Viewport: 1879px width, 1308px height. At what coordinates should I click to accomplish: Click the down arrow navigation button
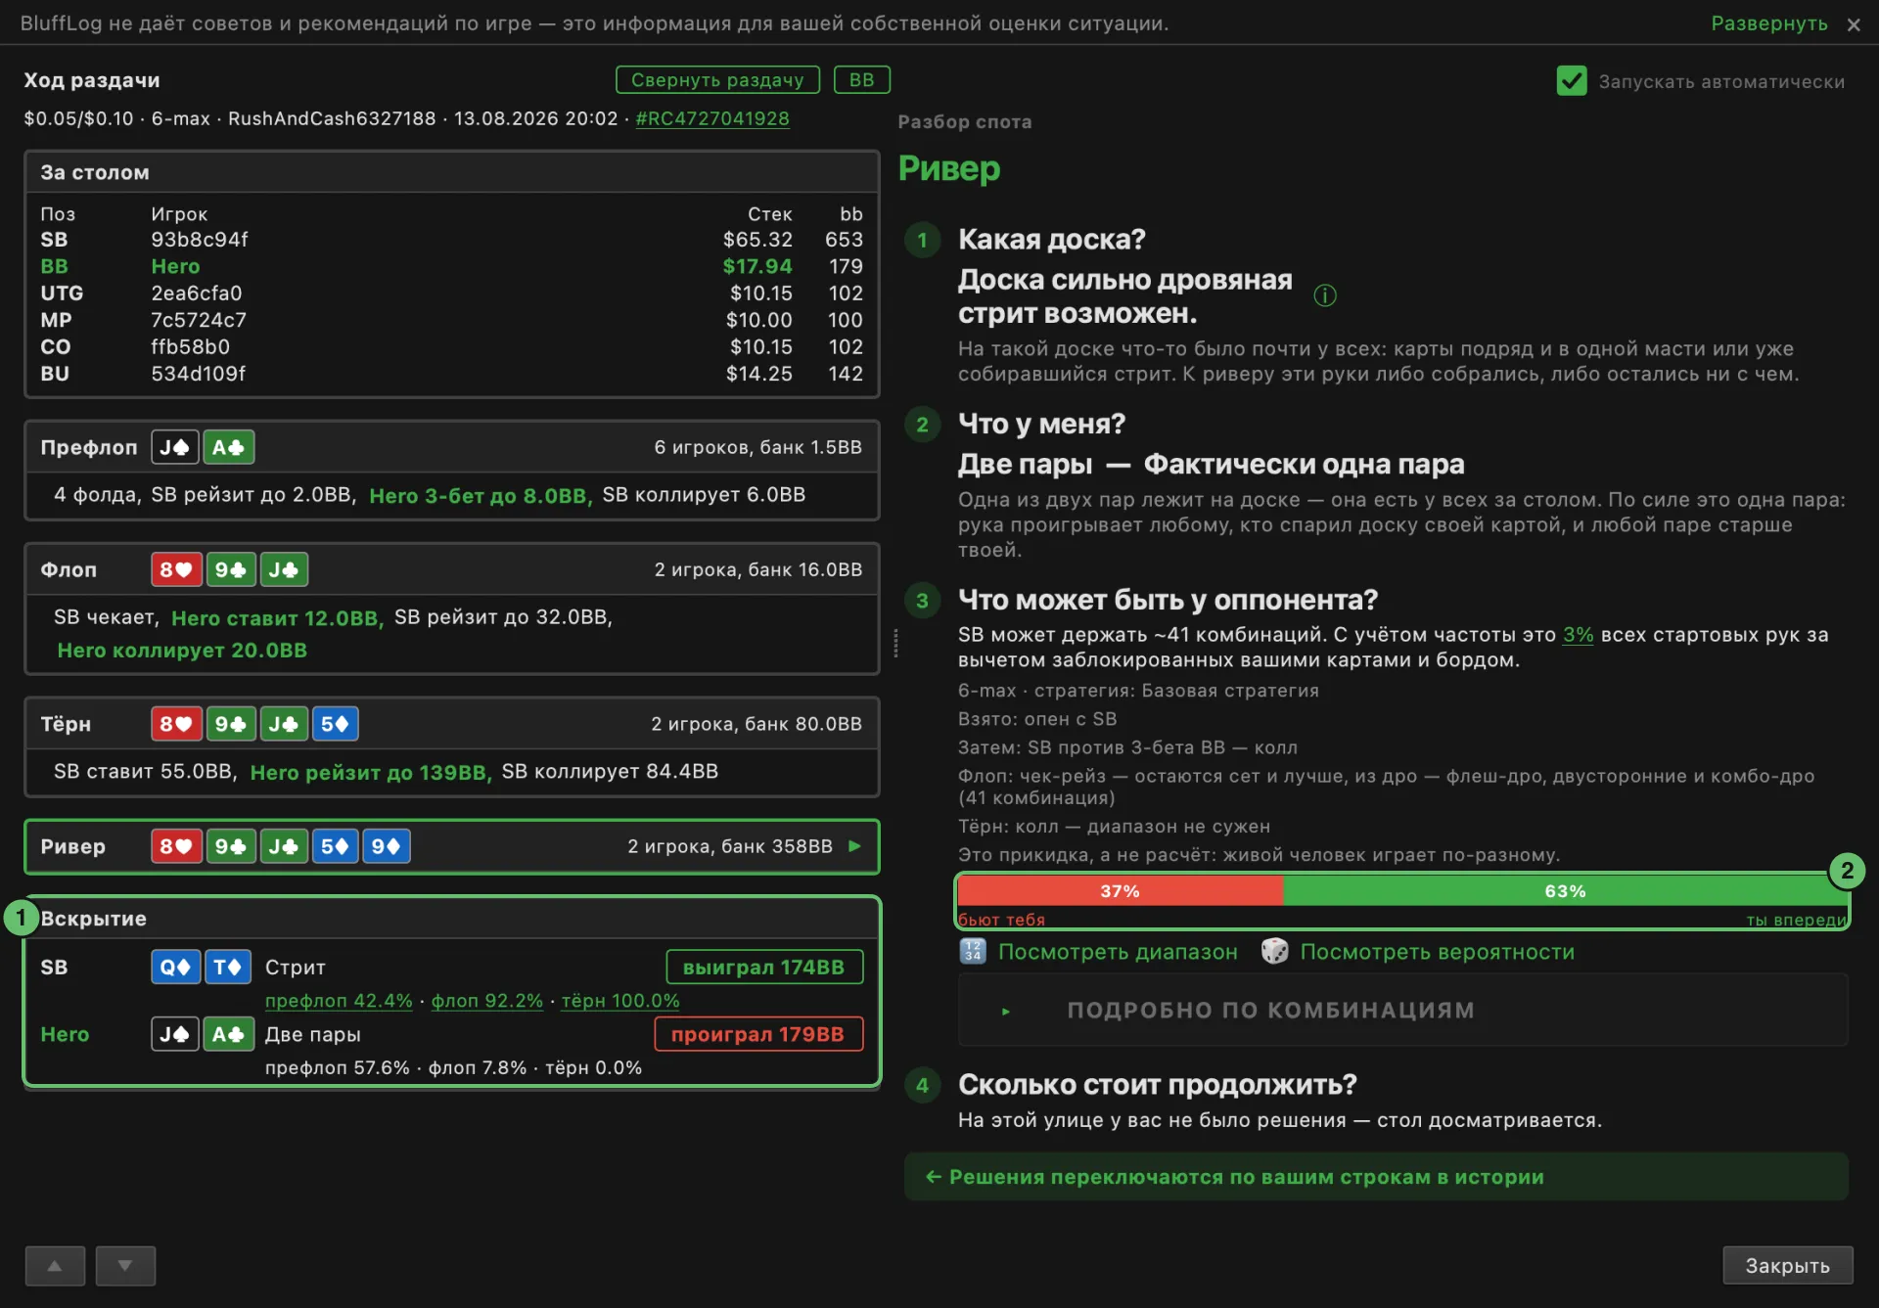125,1265
